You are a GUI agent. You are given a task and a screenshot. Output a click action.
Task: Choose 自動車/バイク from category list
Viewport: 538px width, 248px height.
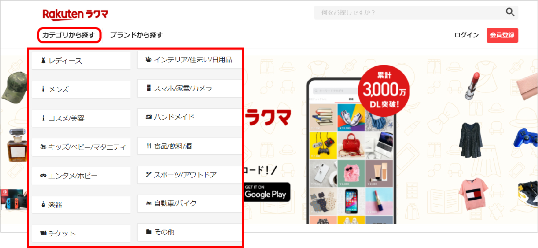[189, 203]
